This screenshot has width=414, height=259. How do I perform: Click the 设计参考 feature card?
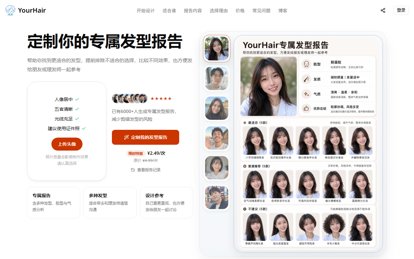point(167,203)
